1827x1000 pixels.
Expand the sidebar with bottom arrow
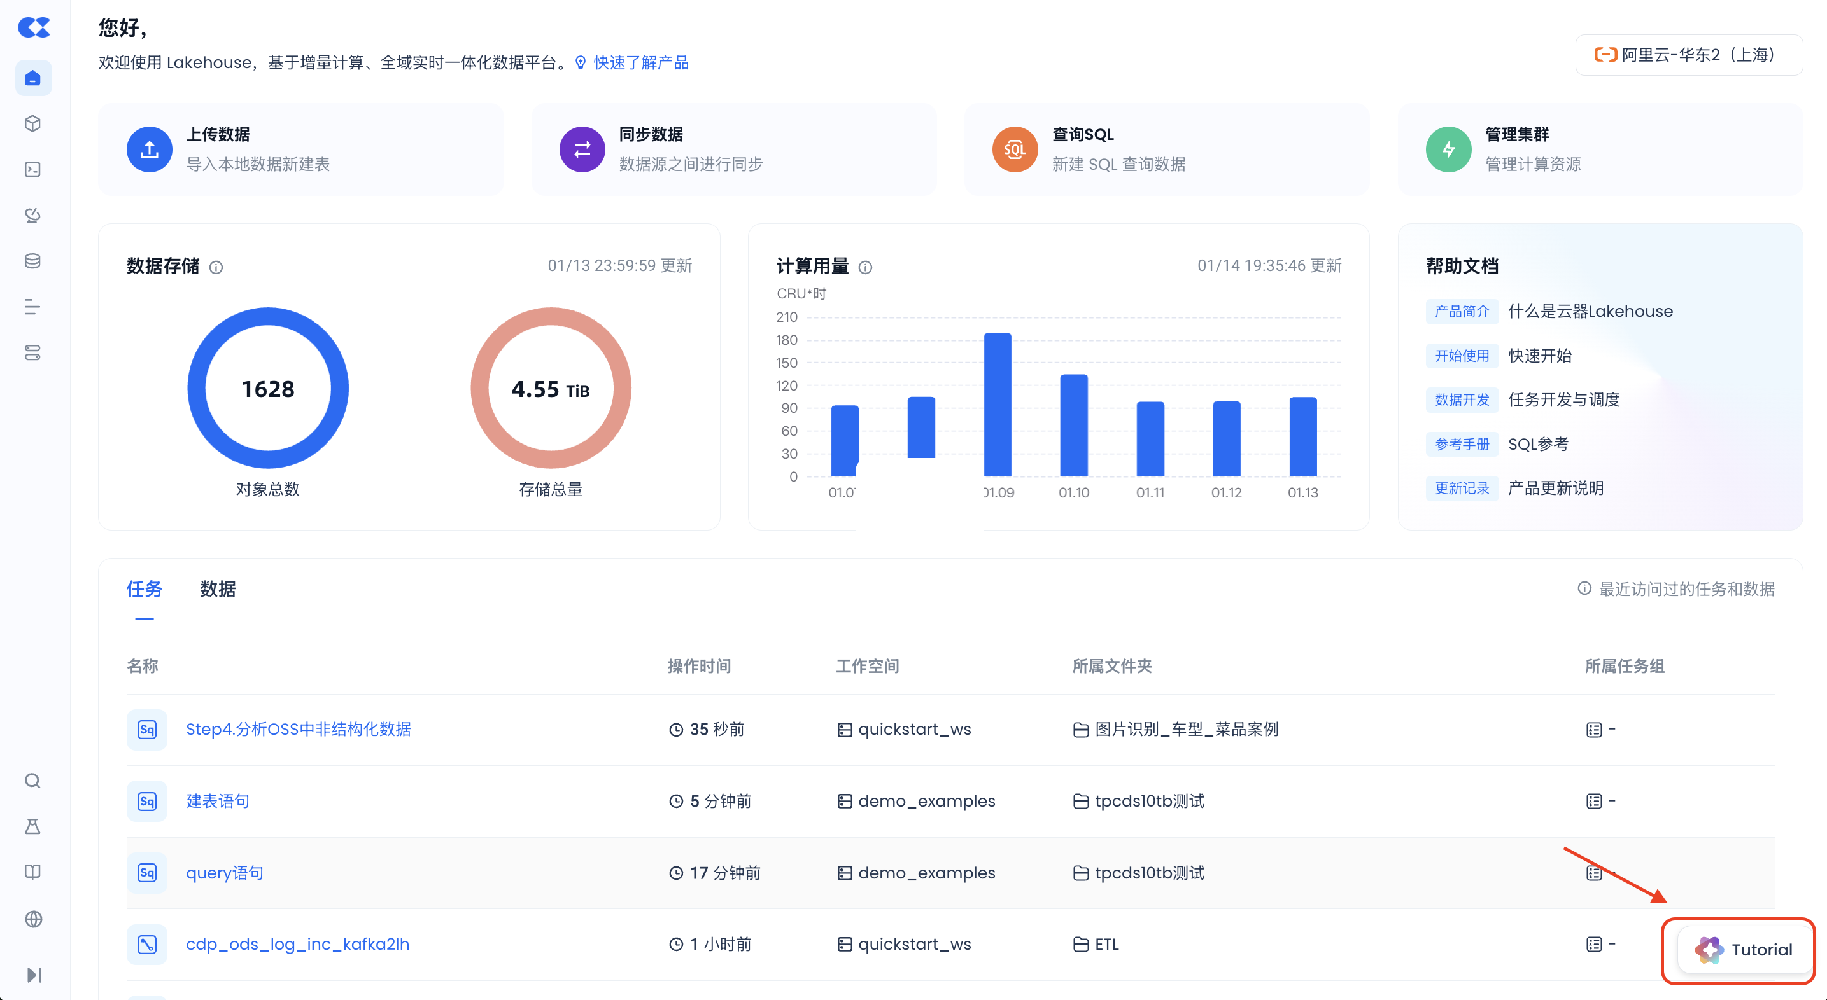[32, 975]
